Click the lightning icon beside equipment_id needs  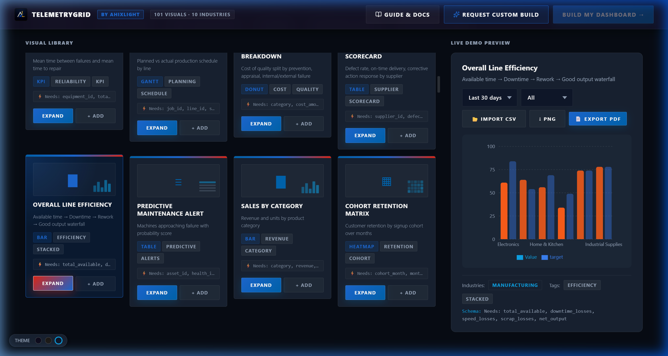pyautogui.click(x=40, y=96)
